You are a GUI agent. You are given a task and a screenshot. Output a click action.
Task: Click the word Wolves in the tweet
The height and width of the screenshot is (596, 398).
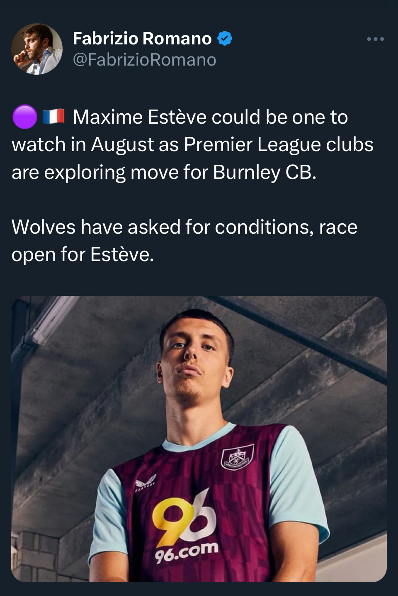44,227
